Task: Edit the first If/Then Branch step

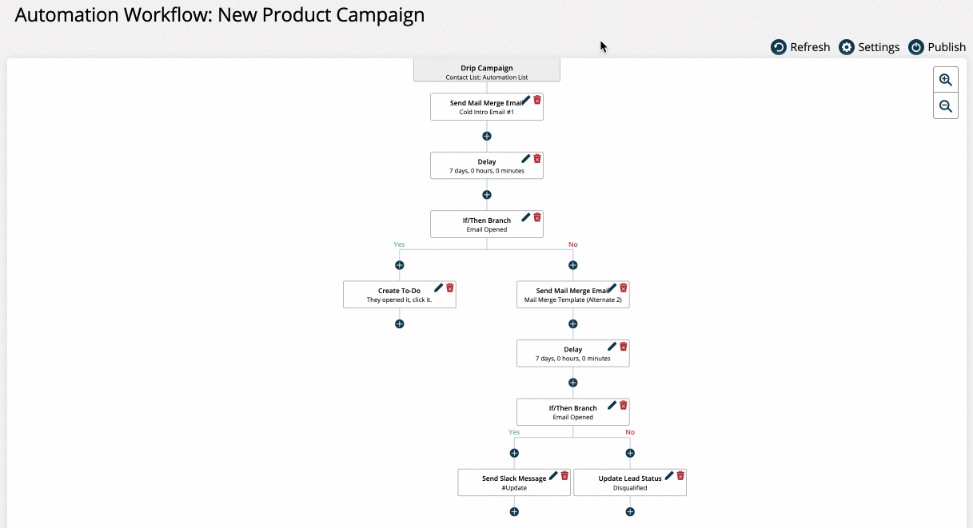Action: (x=526, y=216)
